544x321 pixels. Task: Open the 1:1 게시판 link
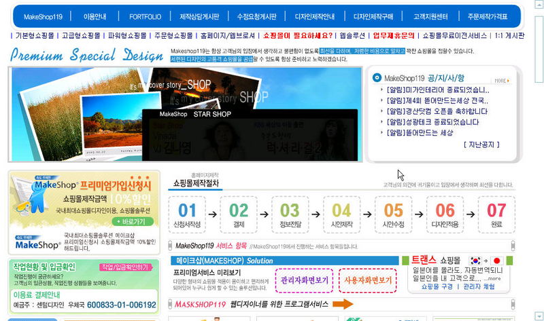[509, 35]
